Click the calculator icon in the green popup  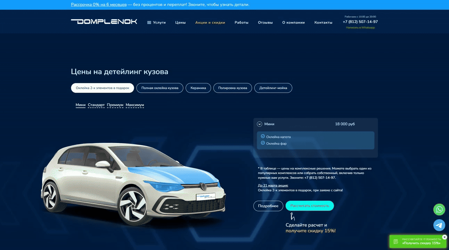396,241
